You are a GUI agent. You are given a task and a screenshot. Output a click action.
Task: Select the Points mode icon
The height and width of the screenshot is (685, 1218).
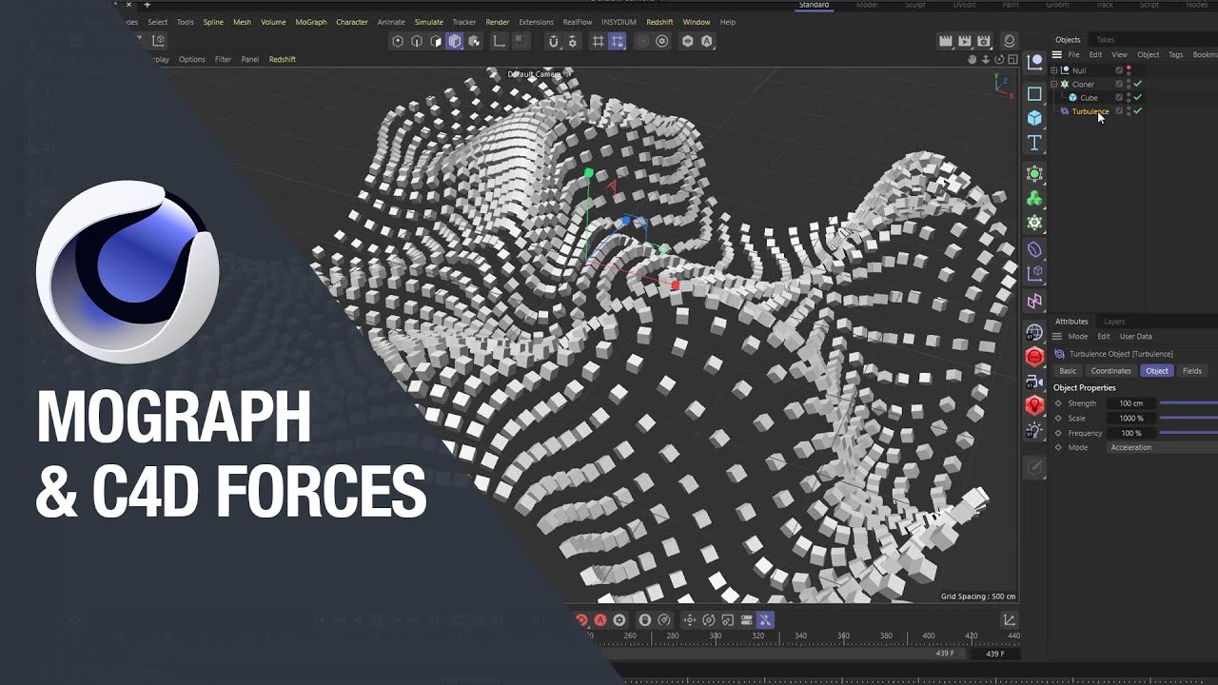coord(398,41)
